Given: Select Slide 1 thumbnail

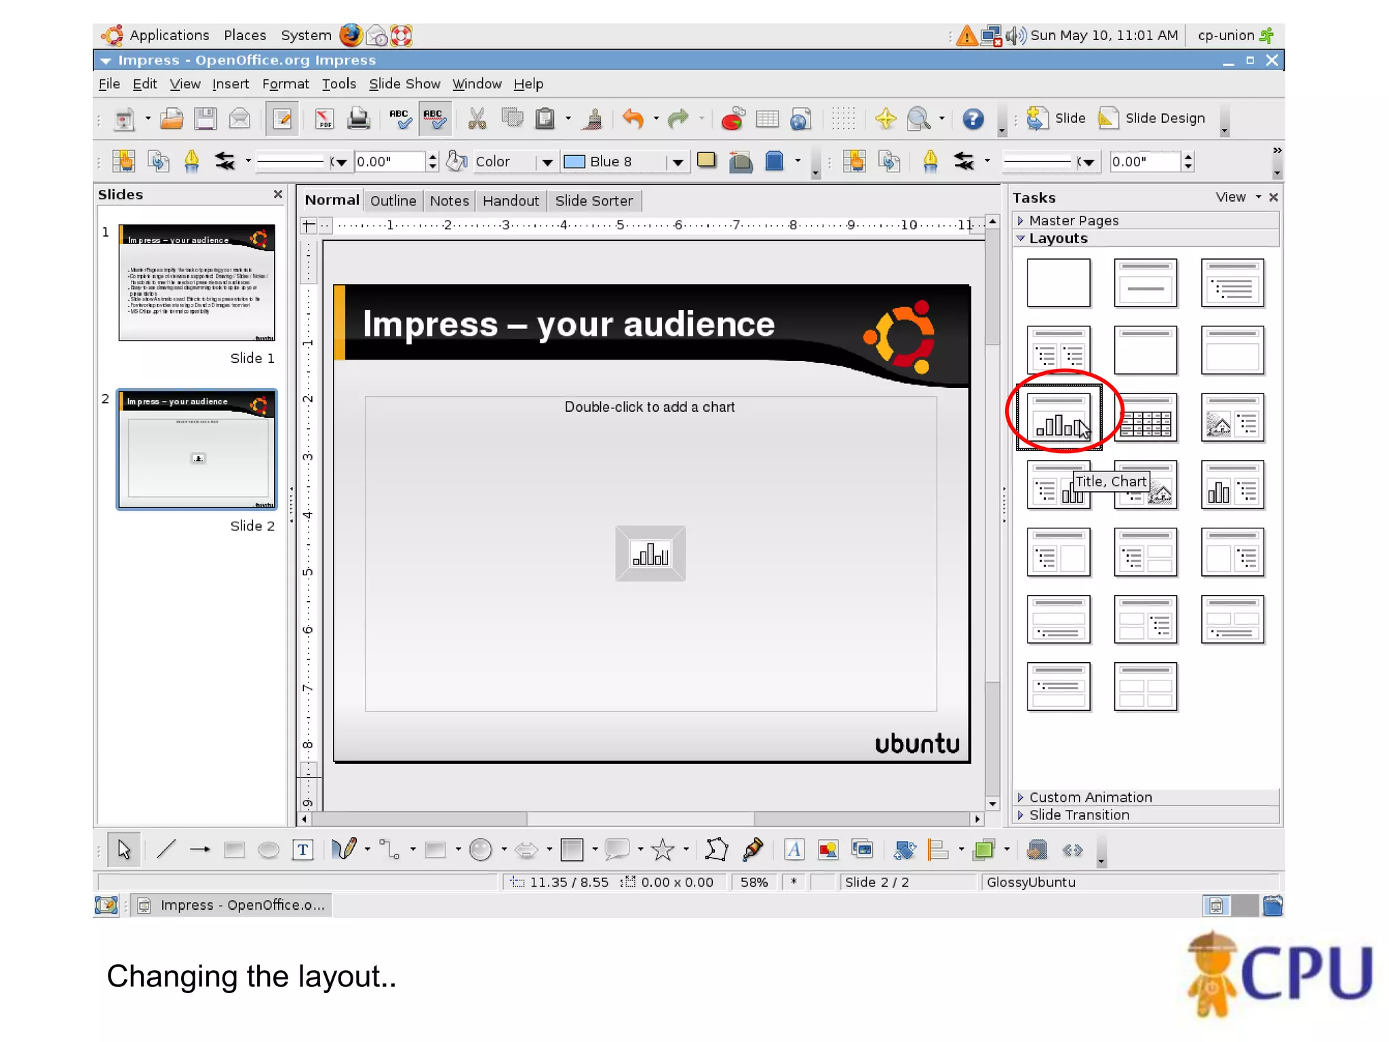Looking at the screenshot, I should coord(197,282).
